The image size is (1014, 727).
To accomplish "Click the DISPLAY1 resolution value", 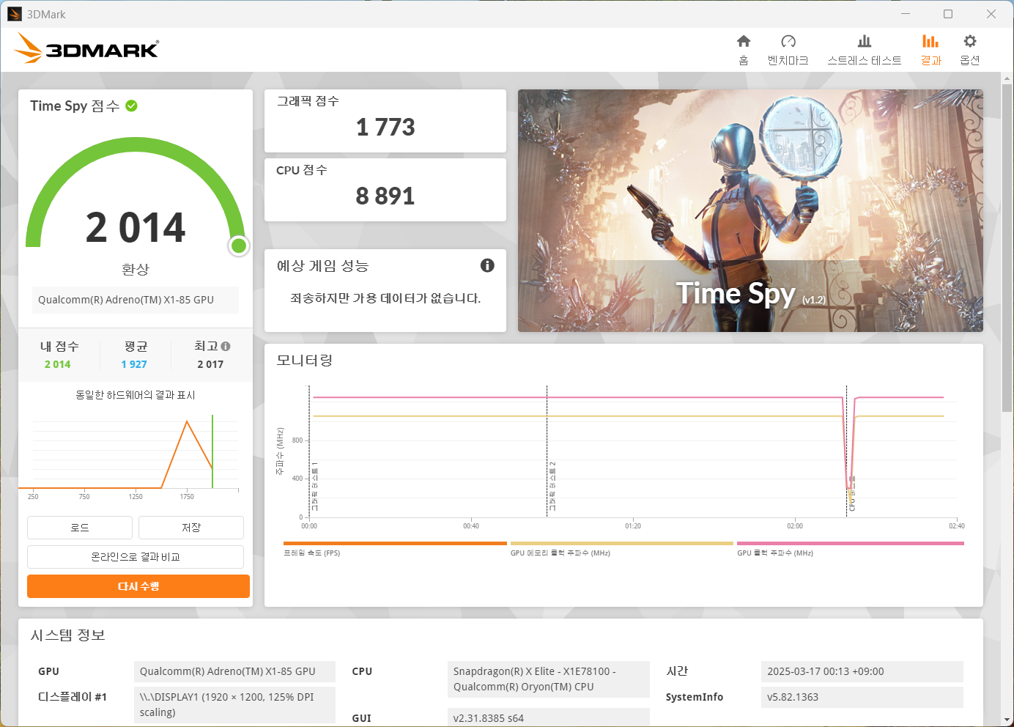I will click(x=234, y=704).
